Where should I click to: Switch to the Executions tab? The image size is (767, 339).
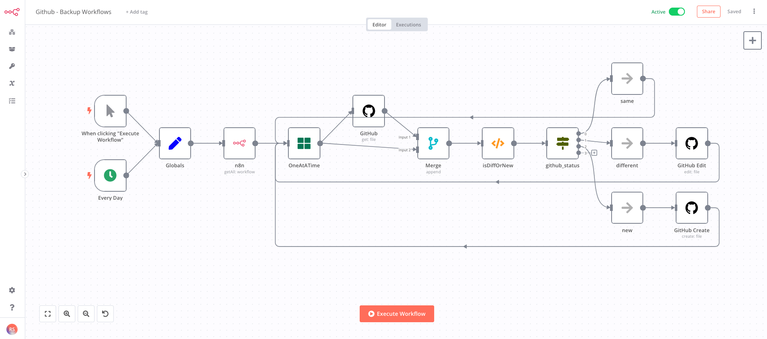coord(409,25)
